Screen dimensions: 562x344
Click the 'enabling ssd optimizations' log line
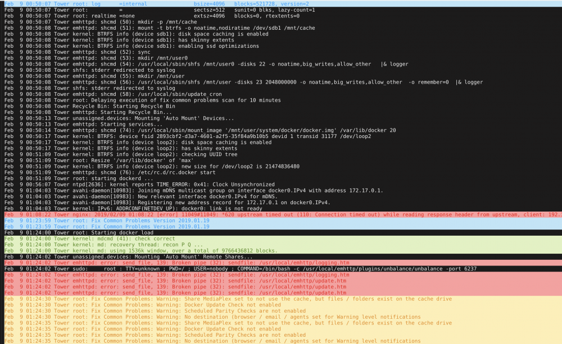coord(132,46)
